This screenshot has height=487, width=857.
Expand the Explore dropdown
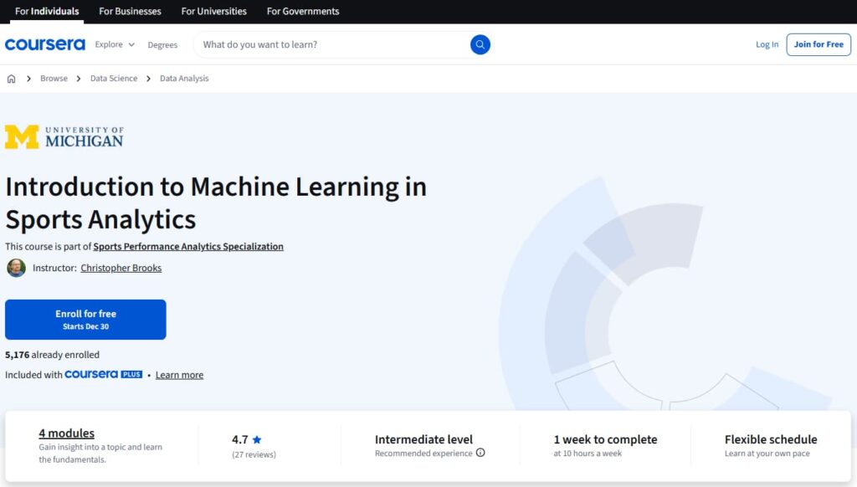tap(115, 44)
